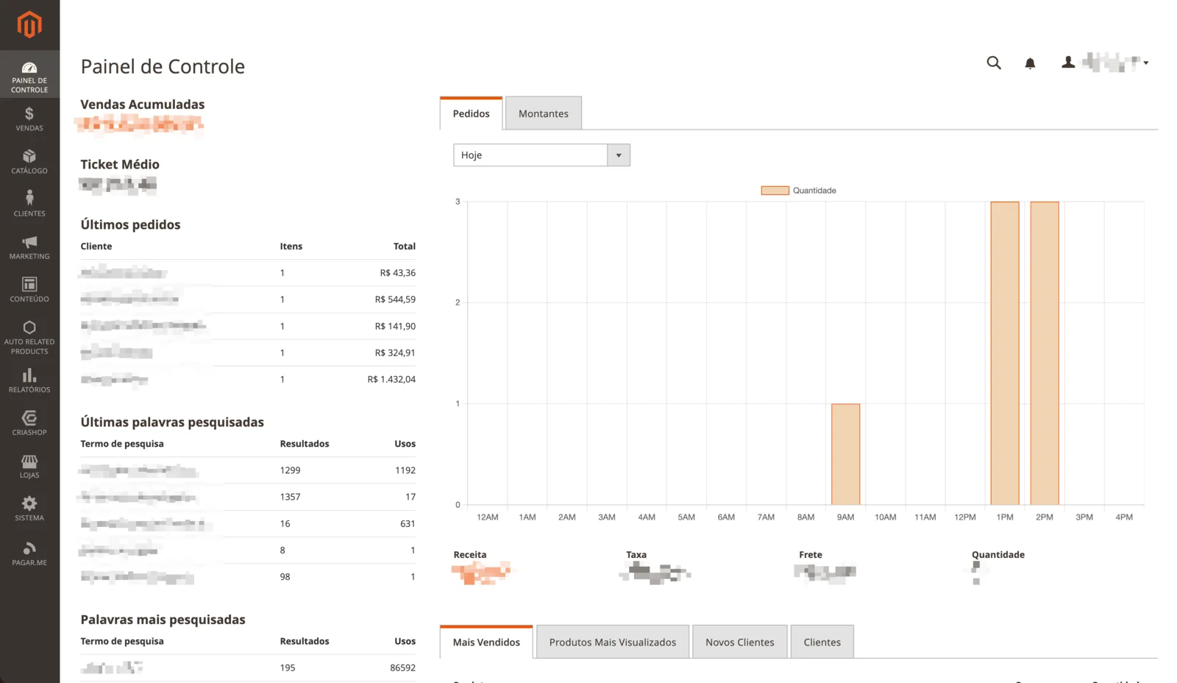The width and height of the screenshot is (1177, 683).
Task: Open notifications bell icon
Action: click(x=1030, y=63)
